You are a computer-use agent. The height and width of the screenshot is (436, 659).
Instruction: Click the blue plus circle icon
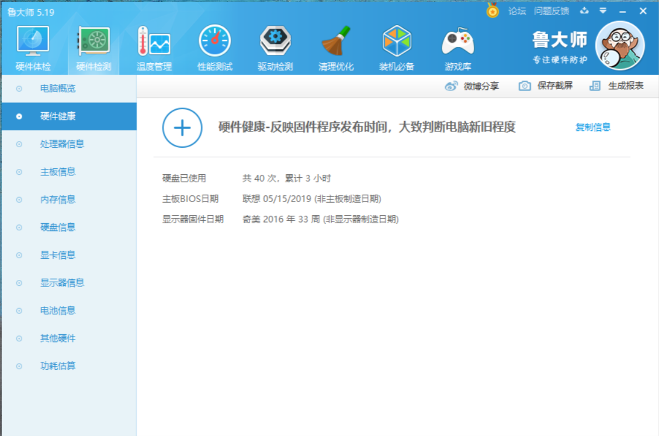click(x=182, y=128)
